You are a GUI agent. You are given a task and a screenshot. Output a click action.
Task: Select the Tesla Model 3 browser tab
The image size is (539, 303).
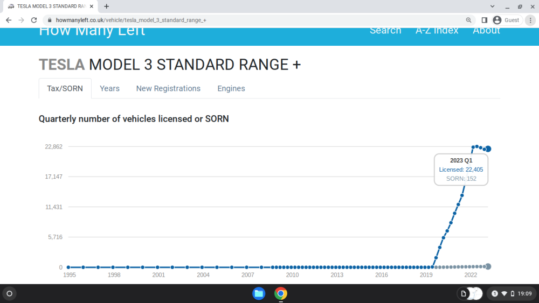pos(51,6)
